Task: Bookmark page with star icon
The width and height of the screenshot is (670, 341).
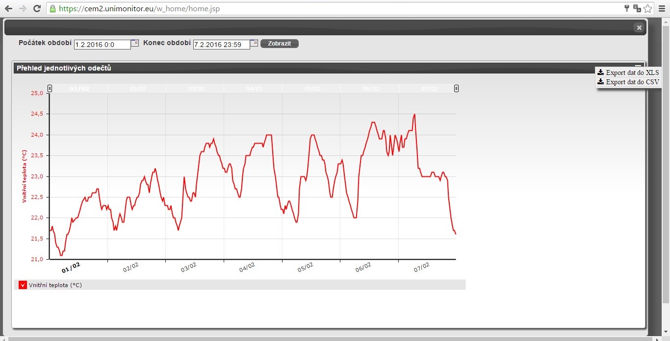Action: coord(648,8)
